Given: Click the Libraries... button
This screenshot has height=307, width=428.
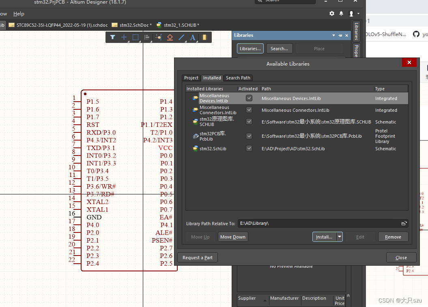Looking at the screenshot, I should [x=250, y=49].
